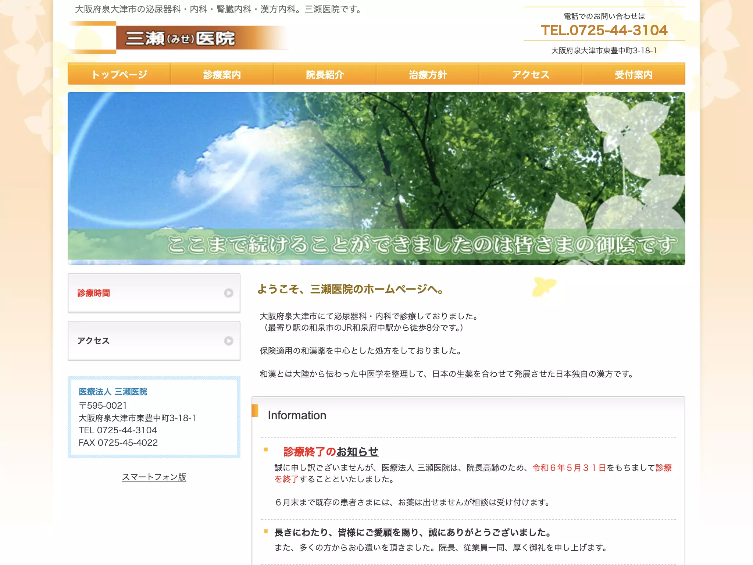Viewport: 753px width, 565px height.
Task: Open トップページ in the navigation bar
Action: [x=119, y=74]
